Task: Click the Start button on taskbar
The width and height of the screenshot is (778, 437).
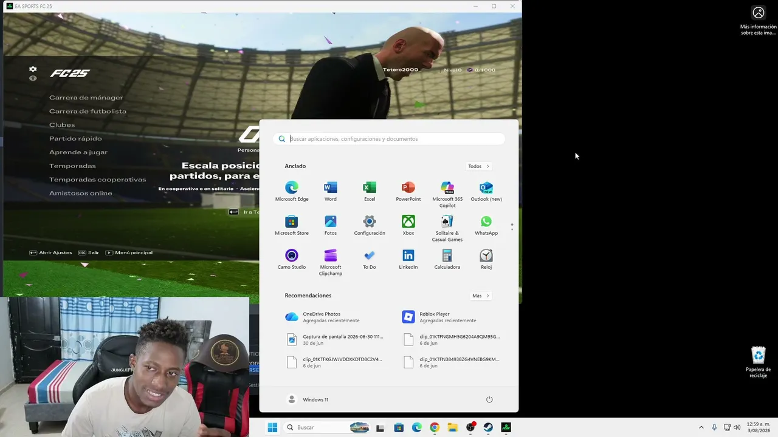Action: (272, 427)
